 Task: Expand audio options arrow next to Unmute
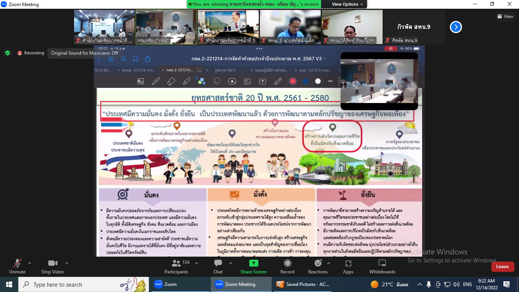30,263
